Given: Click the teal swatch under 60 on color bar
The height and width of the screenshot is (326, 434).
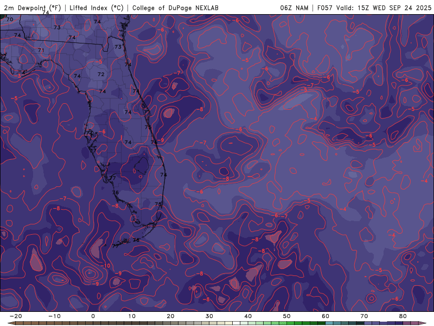Looking at the screenshot, I should click(329, 323).
